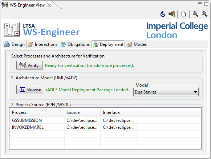Click the Process column header
This screenshot has width=211, height=159.
pos(37,112)
